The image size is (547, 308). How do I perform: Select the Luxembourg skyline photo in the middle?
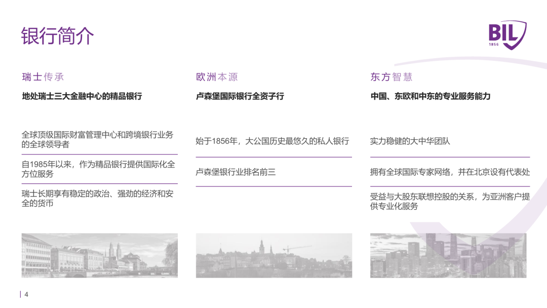(x=274, y=255)
